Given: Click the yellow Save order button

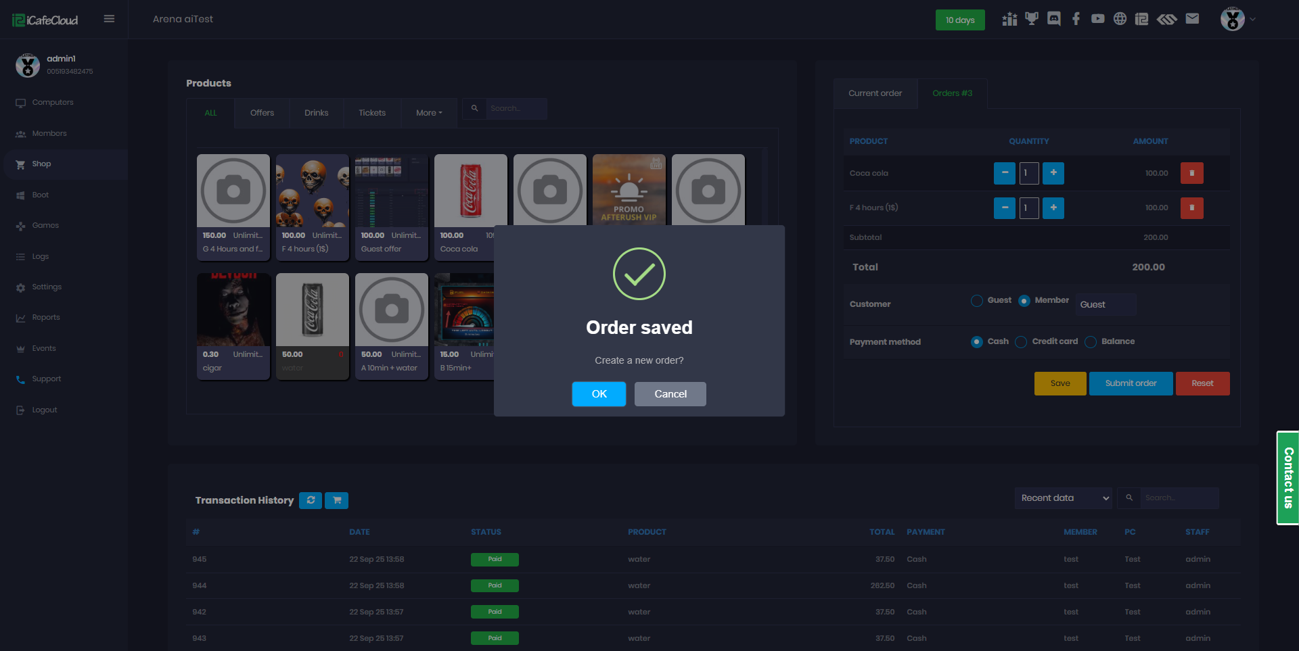Looking at the screenshot, I should coord(1060,383).
